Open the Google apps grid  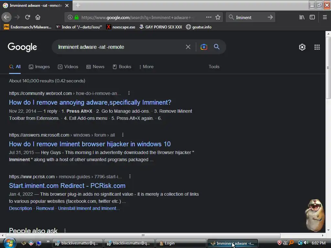click(x=317, y=47)
